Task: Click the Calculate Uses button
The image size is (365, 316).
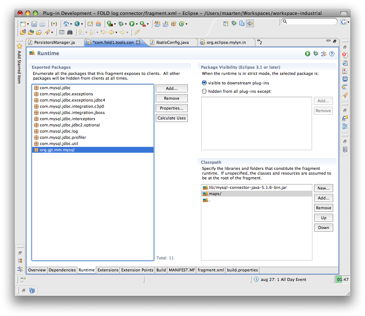Action: pyautogui.click(x=172, y=118)
